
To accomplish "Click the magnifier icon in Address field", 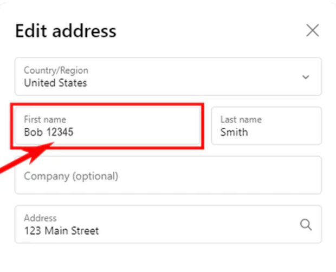I will pos(306,224).
